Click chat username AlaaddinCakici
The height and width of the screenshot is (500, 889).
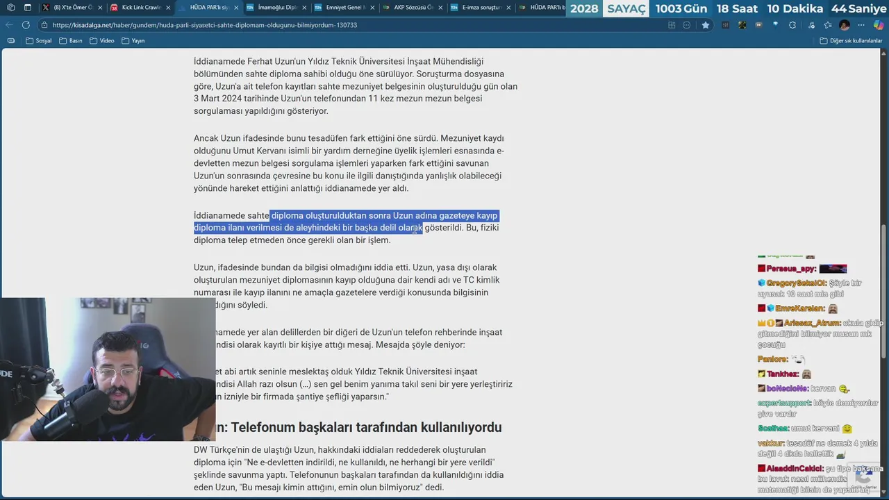click(x=795, y=468)
